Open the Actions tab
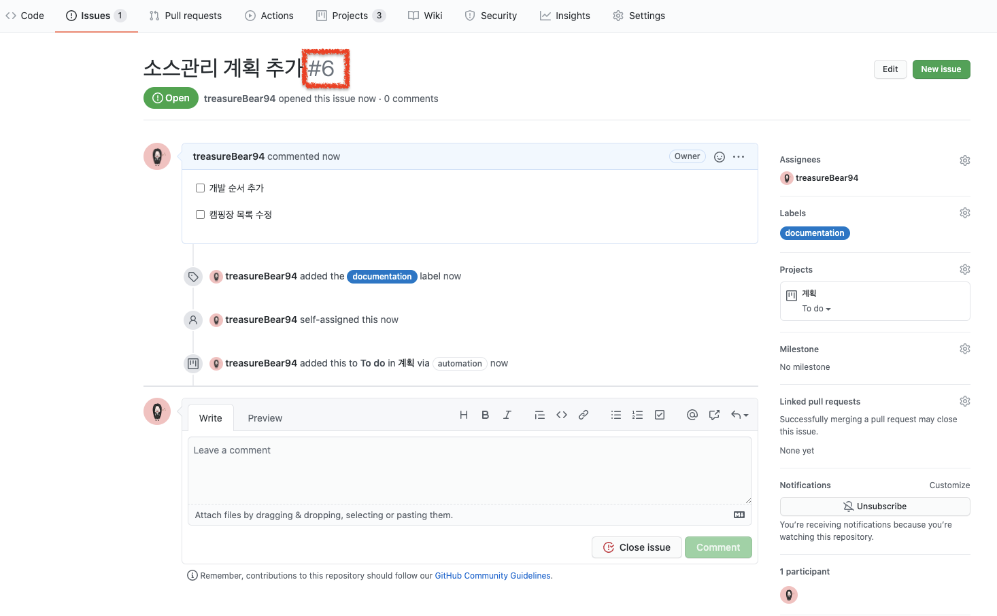 pyautogui.click(x=269, y=16)
